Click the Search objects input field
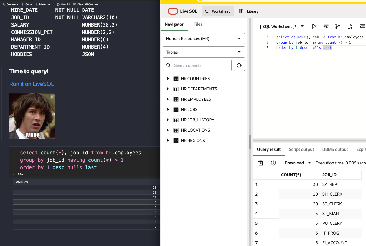This screenshot has height=246, width=366. coord(197,65)
